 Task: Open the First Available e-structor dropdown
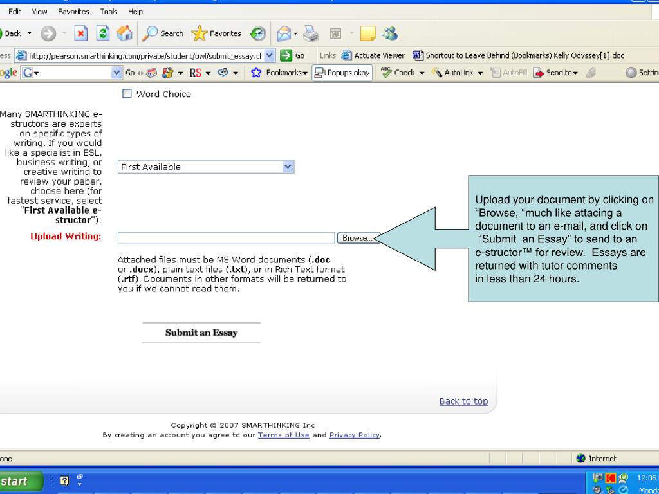point(206,167)
